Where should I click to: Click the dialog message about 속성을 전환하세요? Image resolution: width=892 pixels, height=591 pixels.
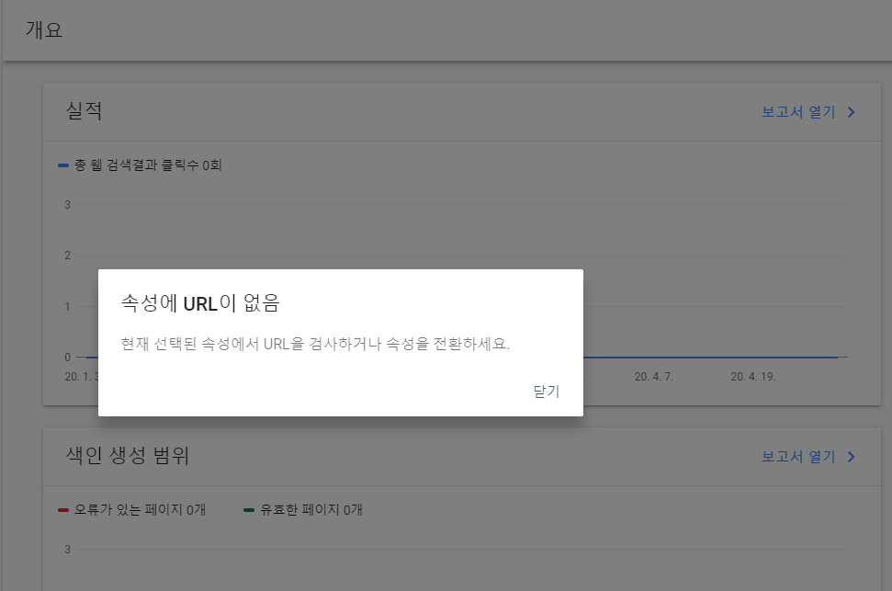315,344
